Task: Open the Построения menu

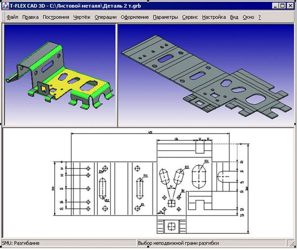Action: tap(56, 17)
